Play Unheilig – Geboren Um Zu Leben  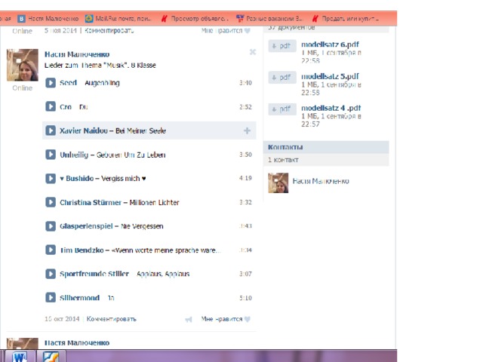(51, 155)
